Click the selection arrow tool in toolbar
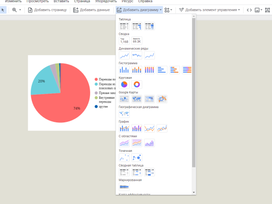The image size is (272, 204). (3, 10)
